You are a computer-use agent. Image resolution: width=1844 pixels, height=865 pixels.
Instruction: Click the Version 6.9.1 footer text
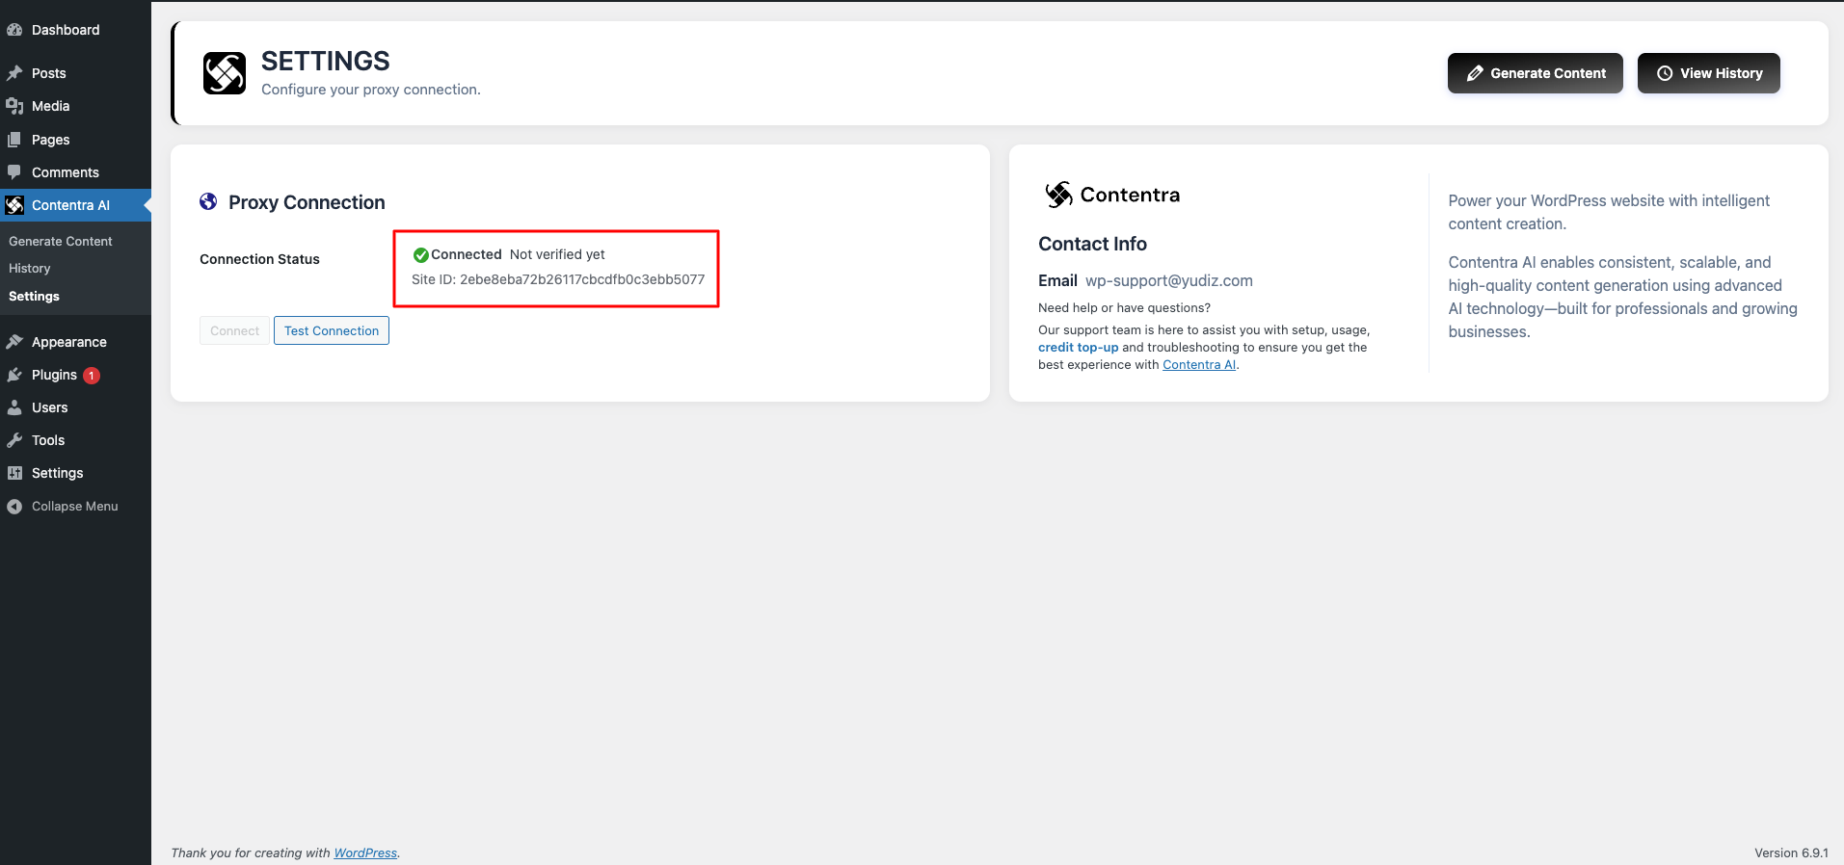point(1791,852)
